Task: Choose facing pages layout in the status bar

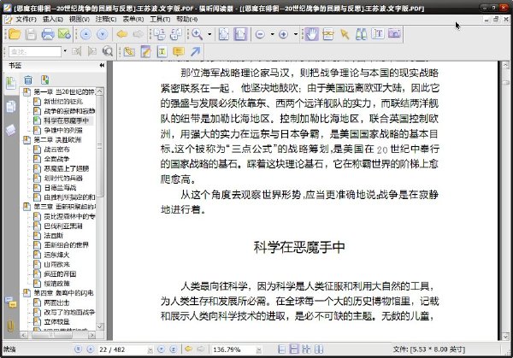Action: coord(319,349)
